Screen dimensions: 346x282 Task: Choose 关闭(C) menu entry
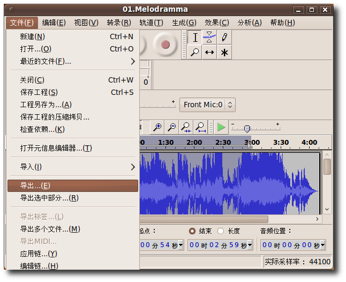point(73,80)
